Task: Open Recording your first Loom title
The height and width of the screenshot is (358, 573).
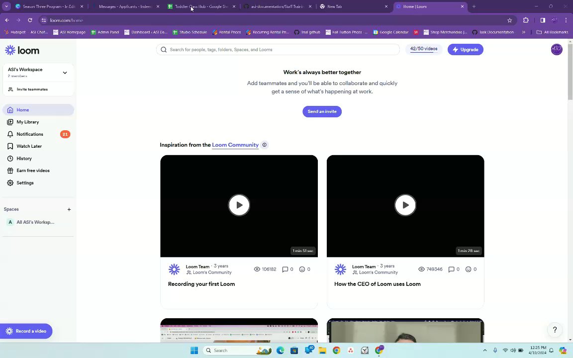Action: pyautogui.click(x=201, y=284)
